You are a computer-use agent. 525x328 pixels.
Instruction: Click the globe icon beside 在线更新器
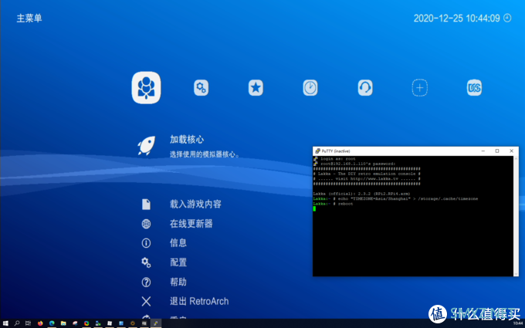(146, 224)
